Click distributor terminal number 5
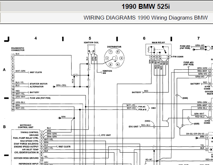213x165 pixels. pos(118,52)
